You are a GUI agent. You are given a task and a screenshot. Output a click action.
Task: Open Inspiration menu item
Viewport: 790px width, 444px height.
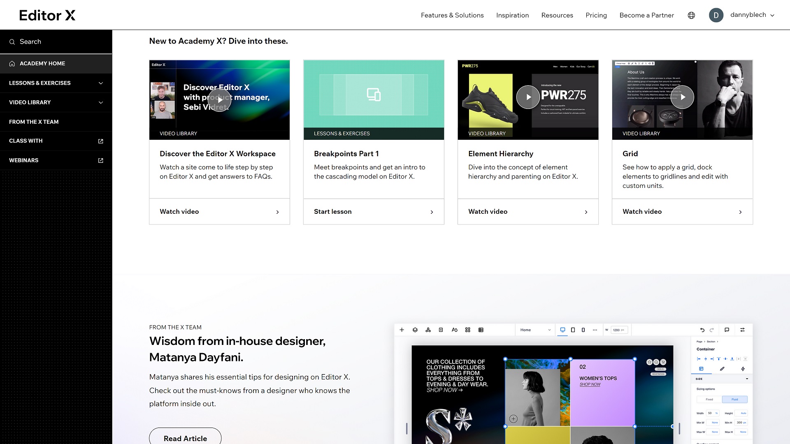click(x=513, y=15)
